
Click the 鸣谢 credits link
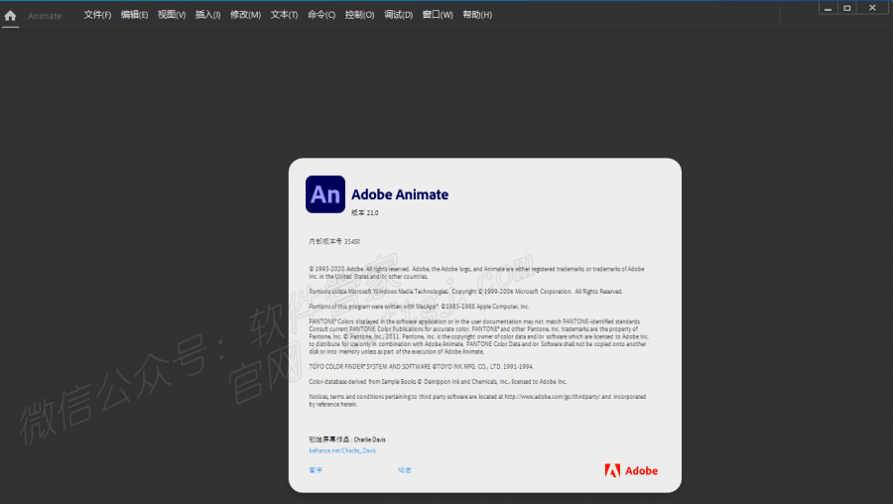tap(405, 470)
